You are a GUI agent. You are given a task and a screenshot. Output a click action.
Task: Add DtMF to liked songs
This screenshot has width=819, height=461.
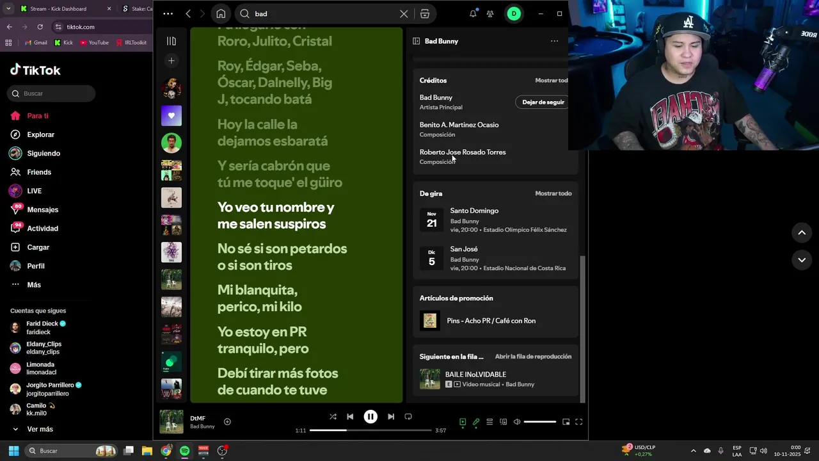(227, 422)
